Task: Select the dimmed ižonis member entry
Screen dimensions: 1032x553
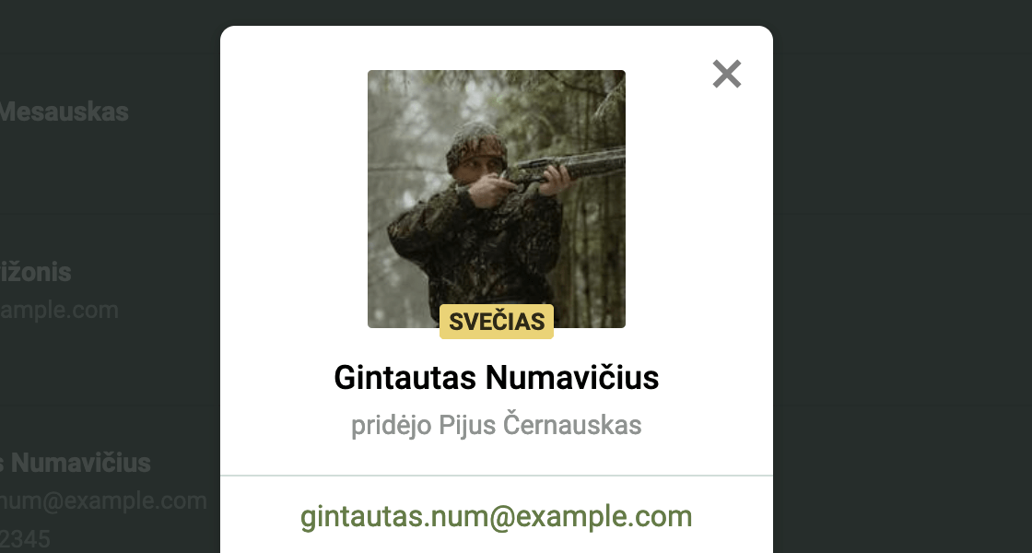Action: coord(36,272)
